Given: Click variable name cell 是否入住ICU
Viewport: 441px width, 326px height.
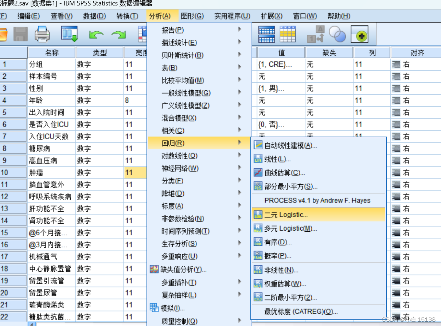Looking at the screenshot, I should click(51, 125).
